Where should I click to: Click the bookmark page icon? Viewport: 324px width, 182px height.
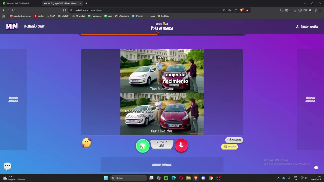tap(64, 10)
